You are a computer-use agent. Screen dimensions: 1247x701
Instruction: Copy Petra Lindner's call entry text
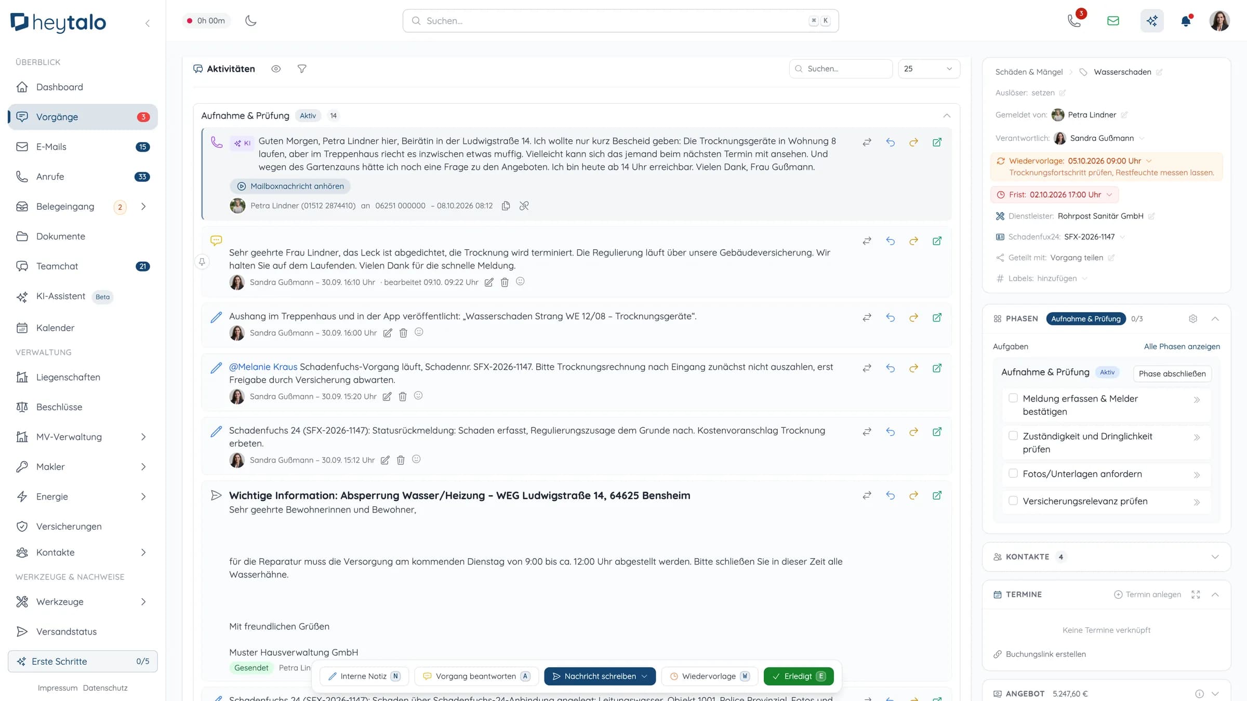pyautogui.click(x=506, y=206)
